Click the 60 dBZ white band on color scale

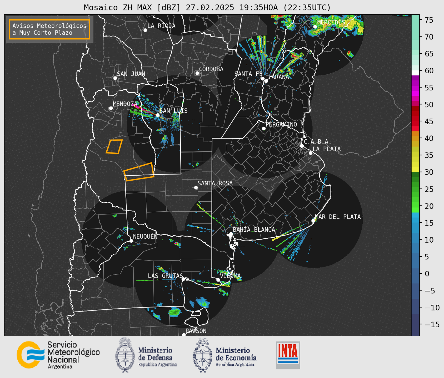pyautogui.click(x=415, y=73)
